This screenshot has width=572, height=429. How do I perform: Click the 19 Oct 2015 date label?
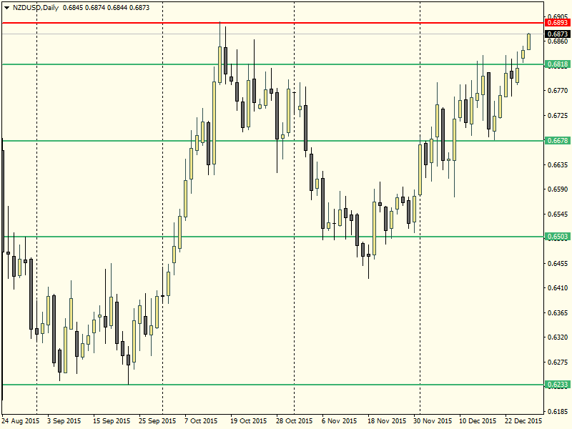pyautogui.click(x=248, y=420)
